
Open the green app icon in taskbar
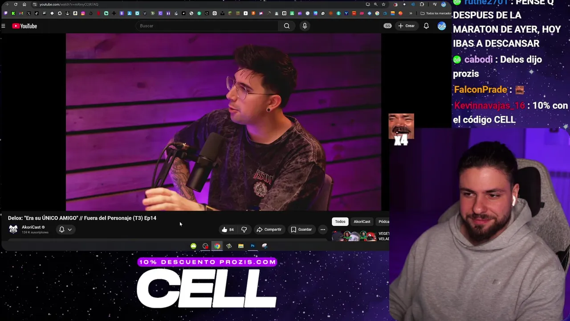(x=193, y=246)
